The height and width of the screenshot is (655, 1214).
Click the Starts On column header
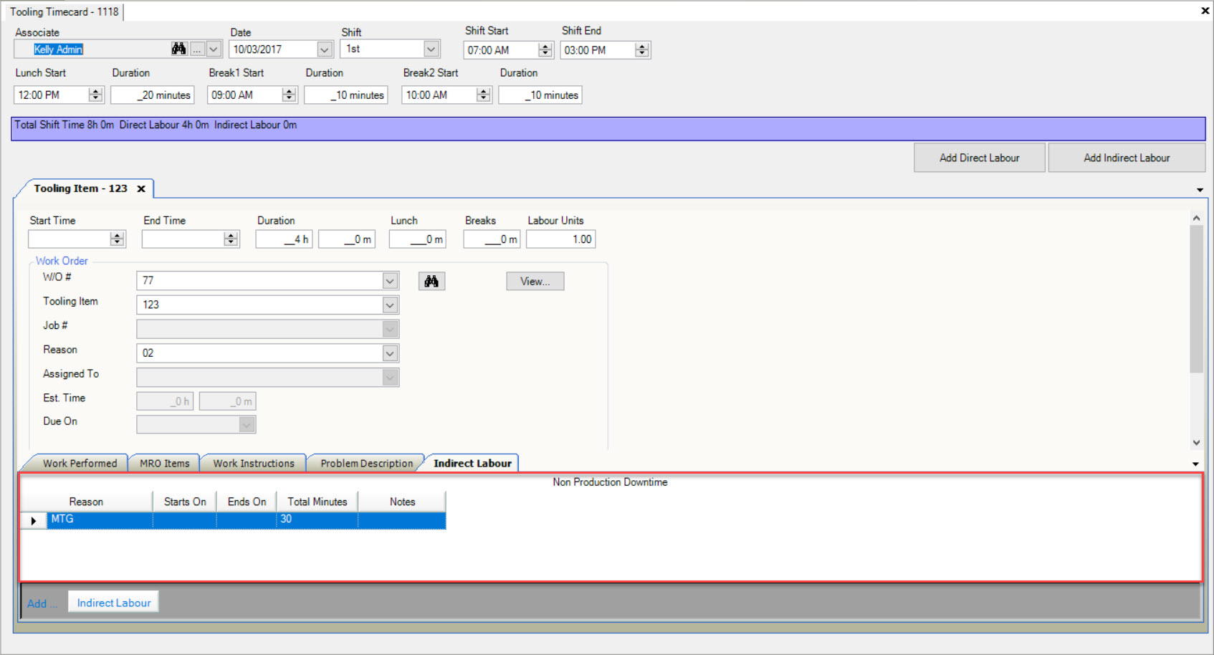[x=185, y=502]
